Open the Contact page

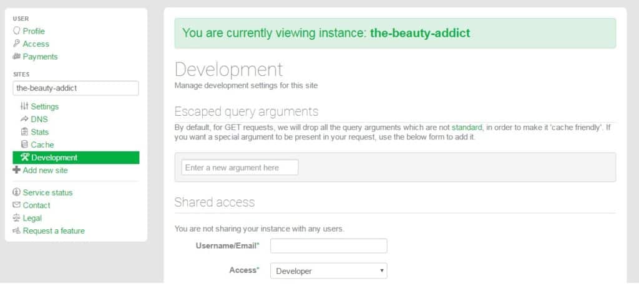(x=37, y=205)
